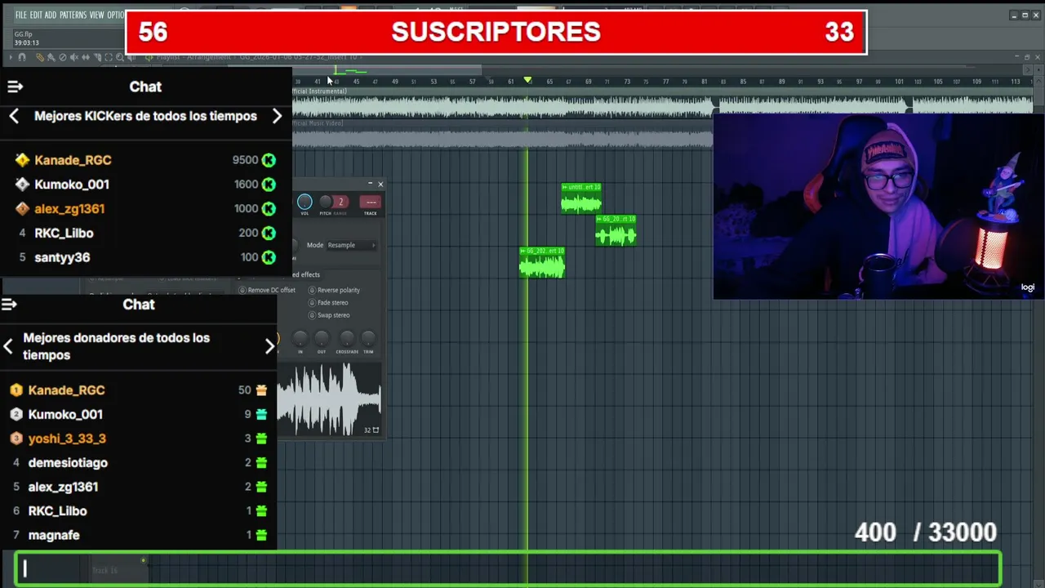Adjust the TRIM knob
Viewport: 1045px width, 588px height.
[x=368, y=338]
